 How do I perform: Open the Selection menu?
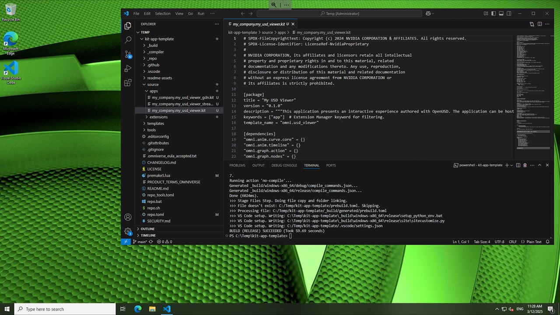pyautogui.click(x=163, y=14)
